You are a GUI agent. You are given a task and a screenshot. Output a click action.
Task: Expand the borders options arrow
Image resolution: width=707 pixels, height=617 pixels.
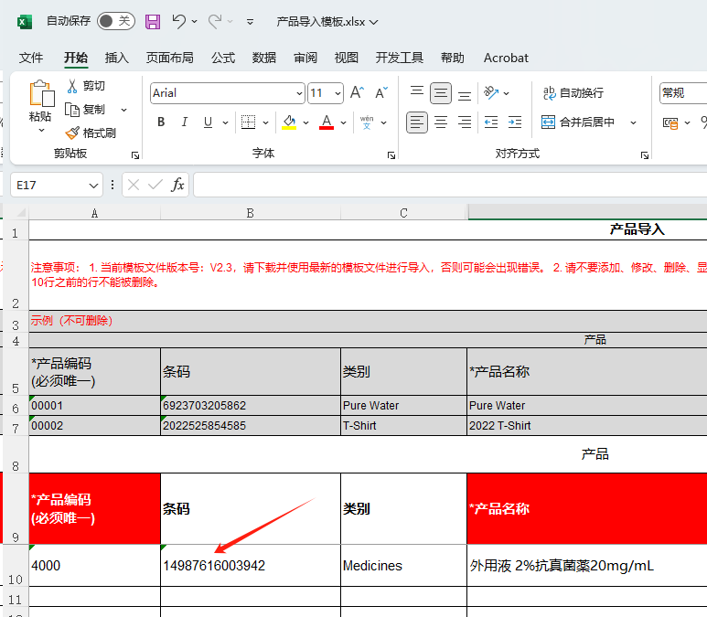[265, 122]
